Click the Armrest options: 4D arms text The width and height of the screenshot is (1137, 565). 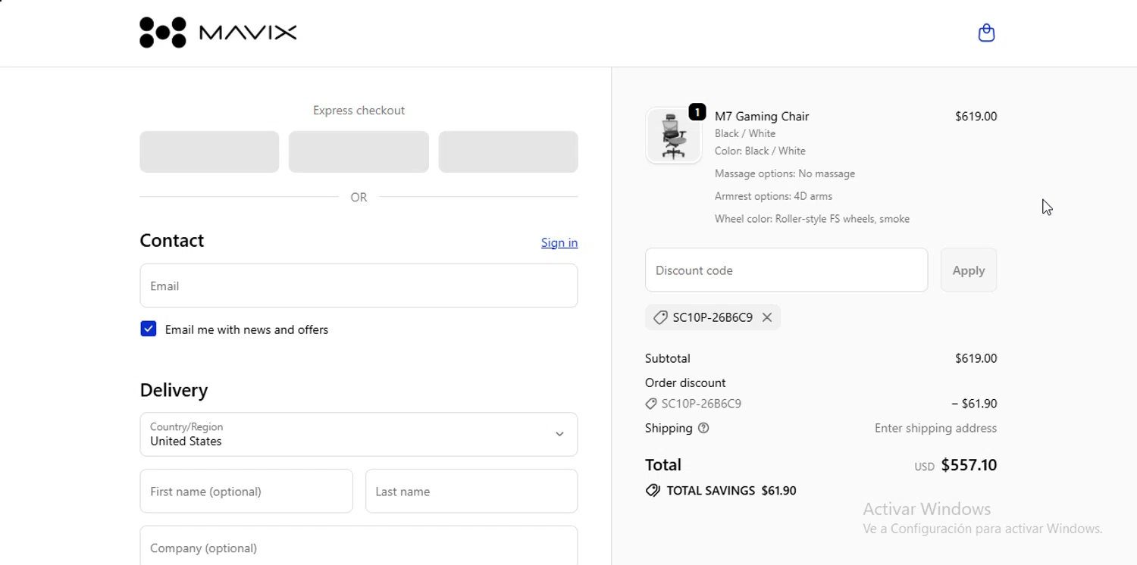tap(773, 196)
